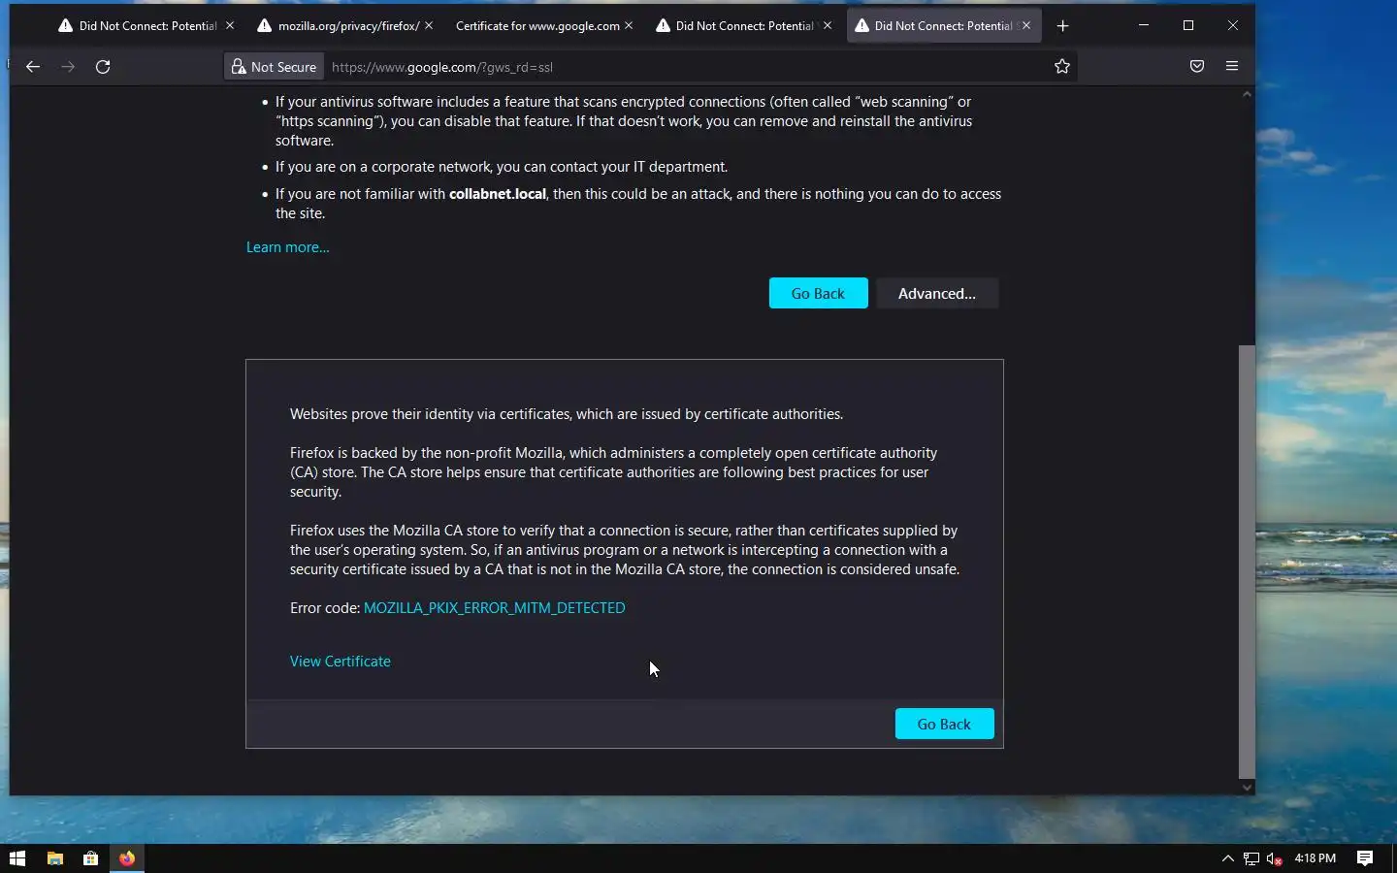Open the Windows notification center

[x=1365, y=858]
